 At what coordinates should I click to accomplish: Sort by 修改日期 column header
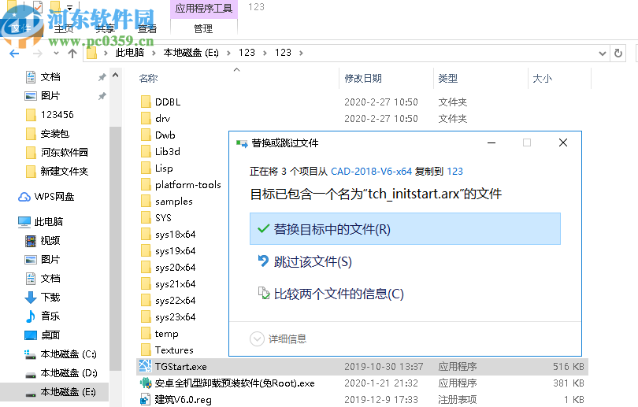(x=363, y=79)
